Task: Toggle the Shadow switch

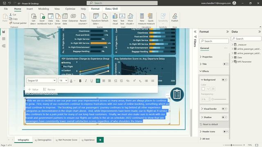Action: 224,117
